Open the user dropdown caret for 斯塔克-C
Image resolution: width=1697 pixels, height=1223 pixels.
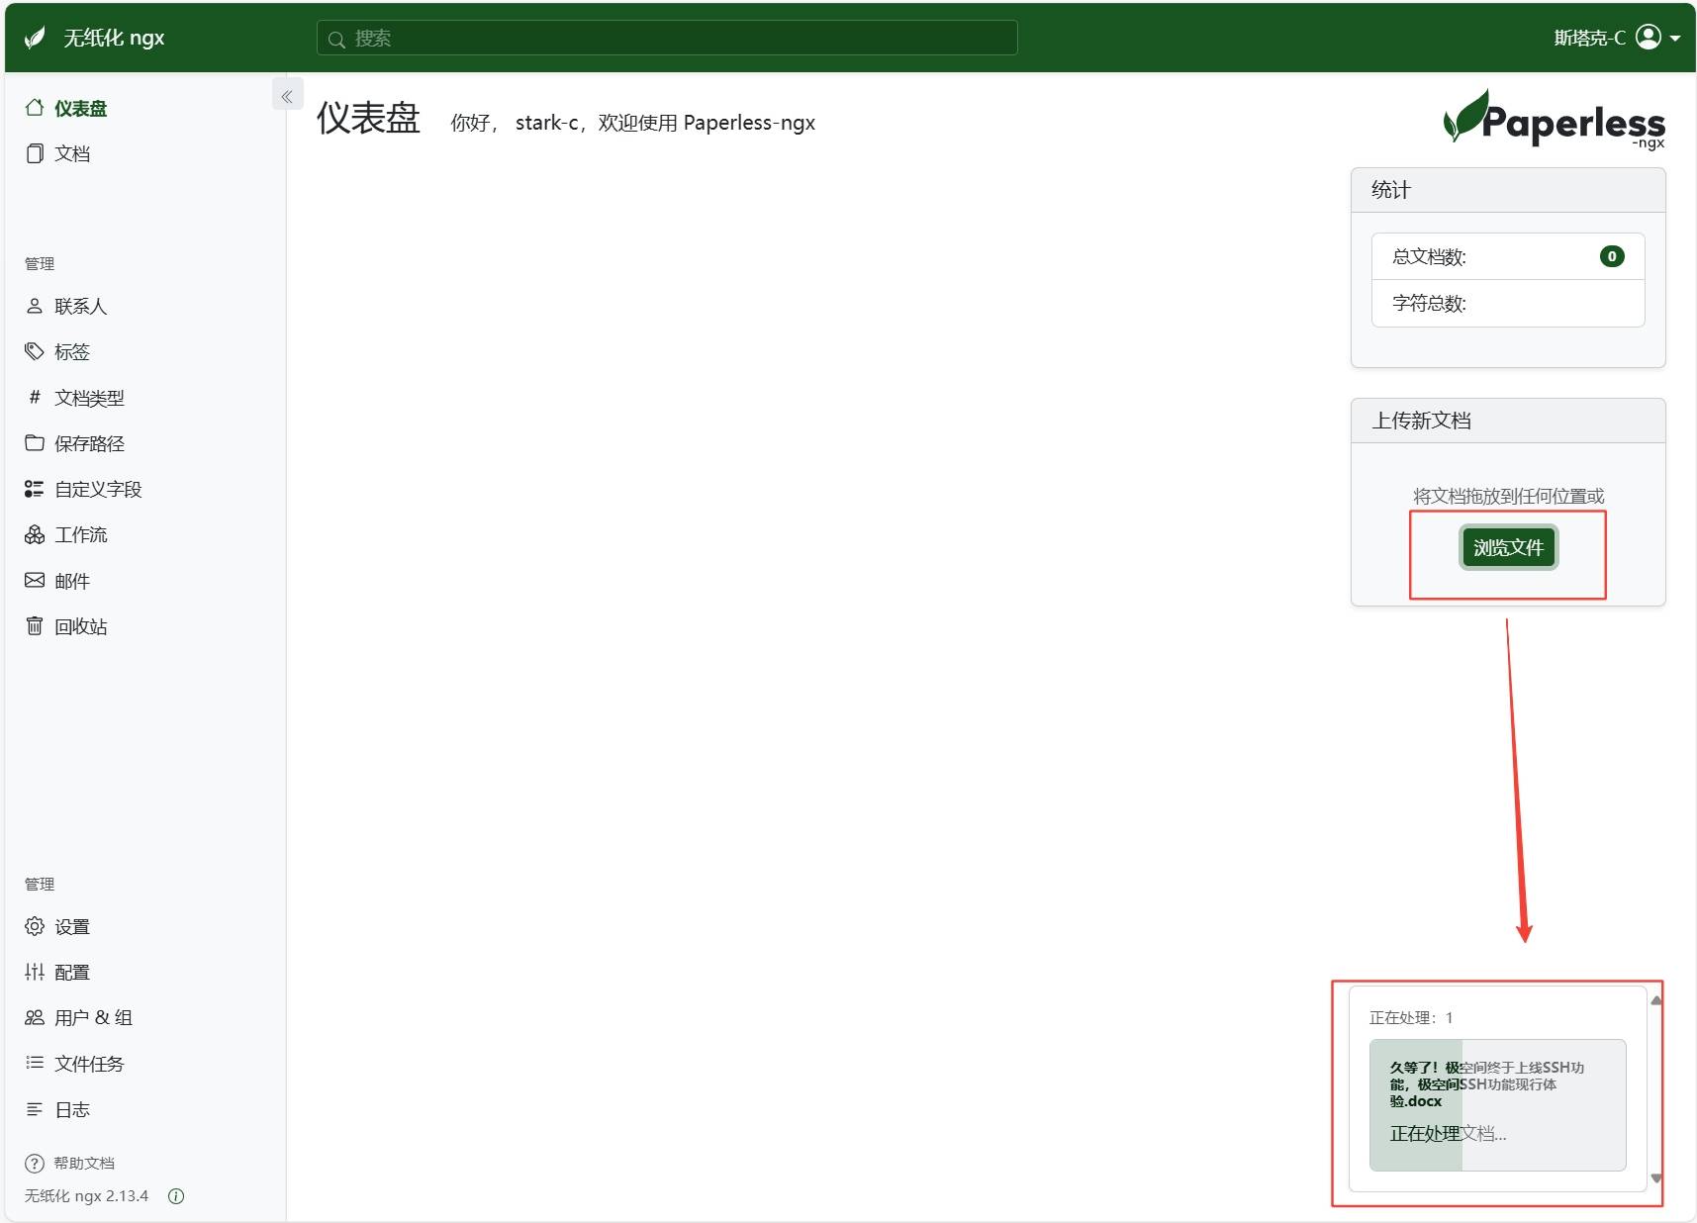pos(1675,39)
